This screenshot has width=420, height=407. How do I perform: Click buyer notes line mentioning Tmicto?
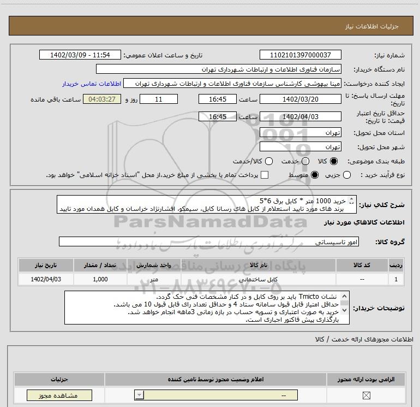coord(247,297)
